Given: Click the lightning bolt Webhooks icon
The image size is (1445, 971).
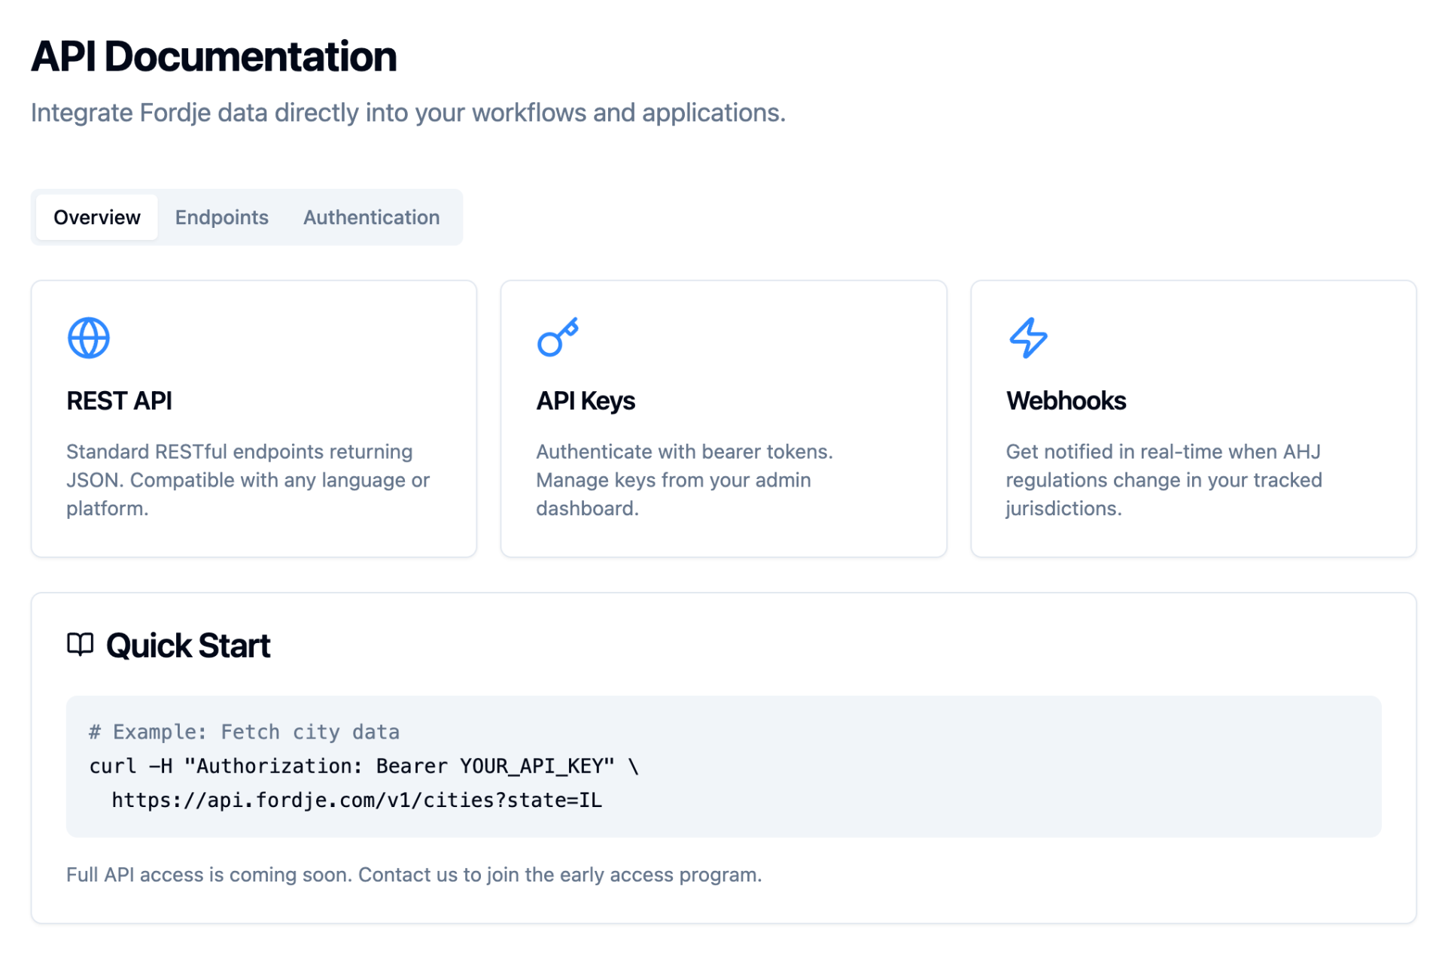Looking at the screenshot, I should (1028, 338).
